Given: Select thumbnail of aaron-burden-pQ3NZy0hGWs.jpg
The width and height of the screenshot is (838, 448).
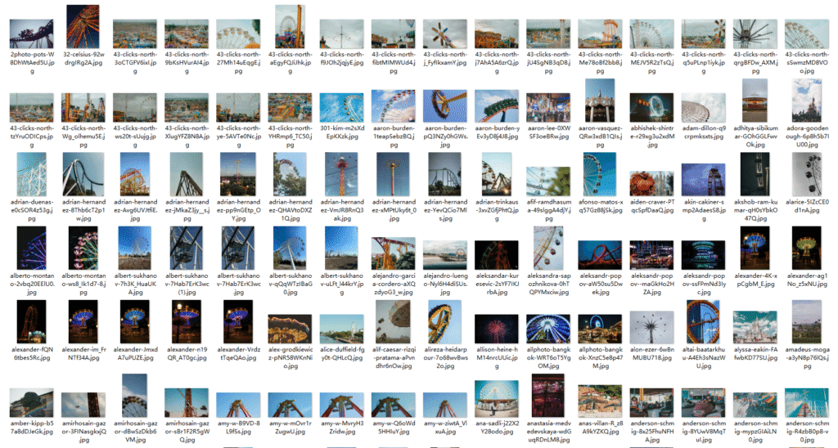Looking at the screenshot, I should pyautogui.click(x=444, y=106).
